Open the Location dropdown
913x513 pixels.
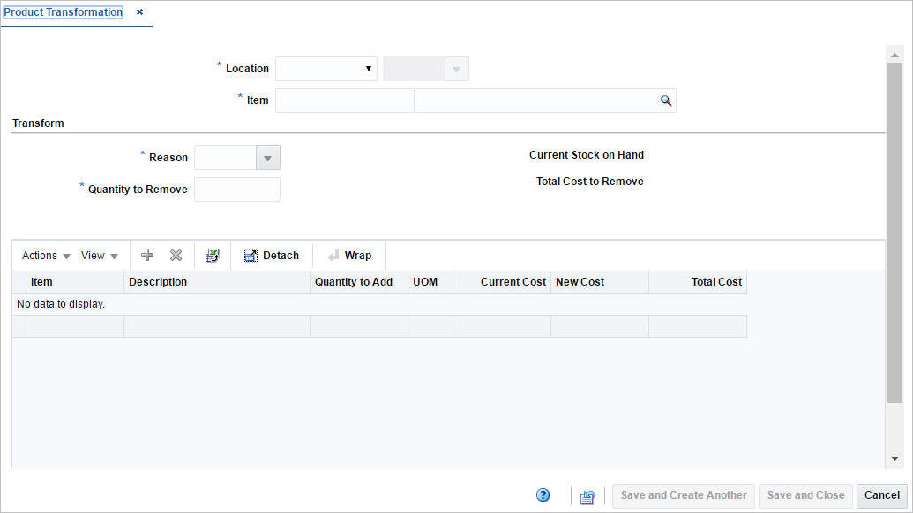(x=370, y=68)
